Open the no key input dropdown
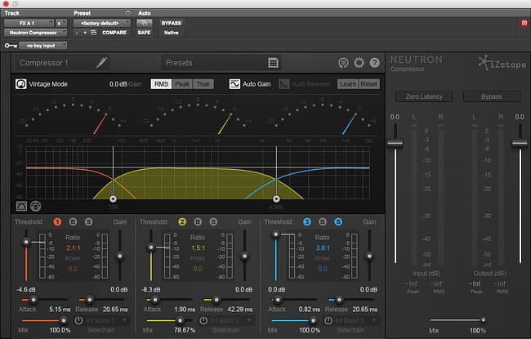Viewport: 531px width, 339px height. [x=42, y=46]
